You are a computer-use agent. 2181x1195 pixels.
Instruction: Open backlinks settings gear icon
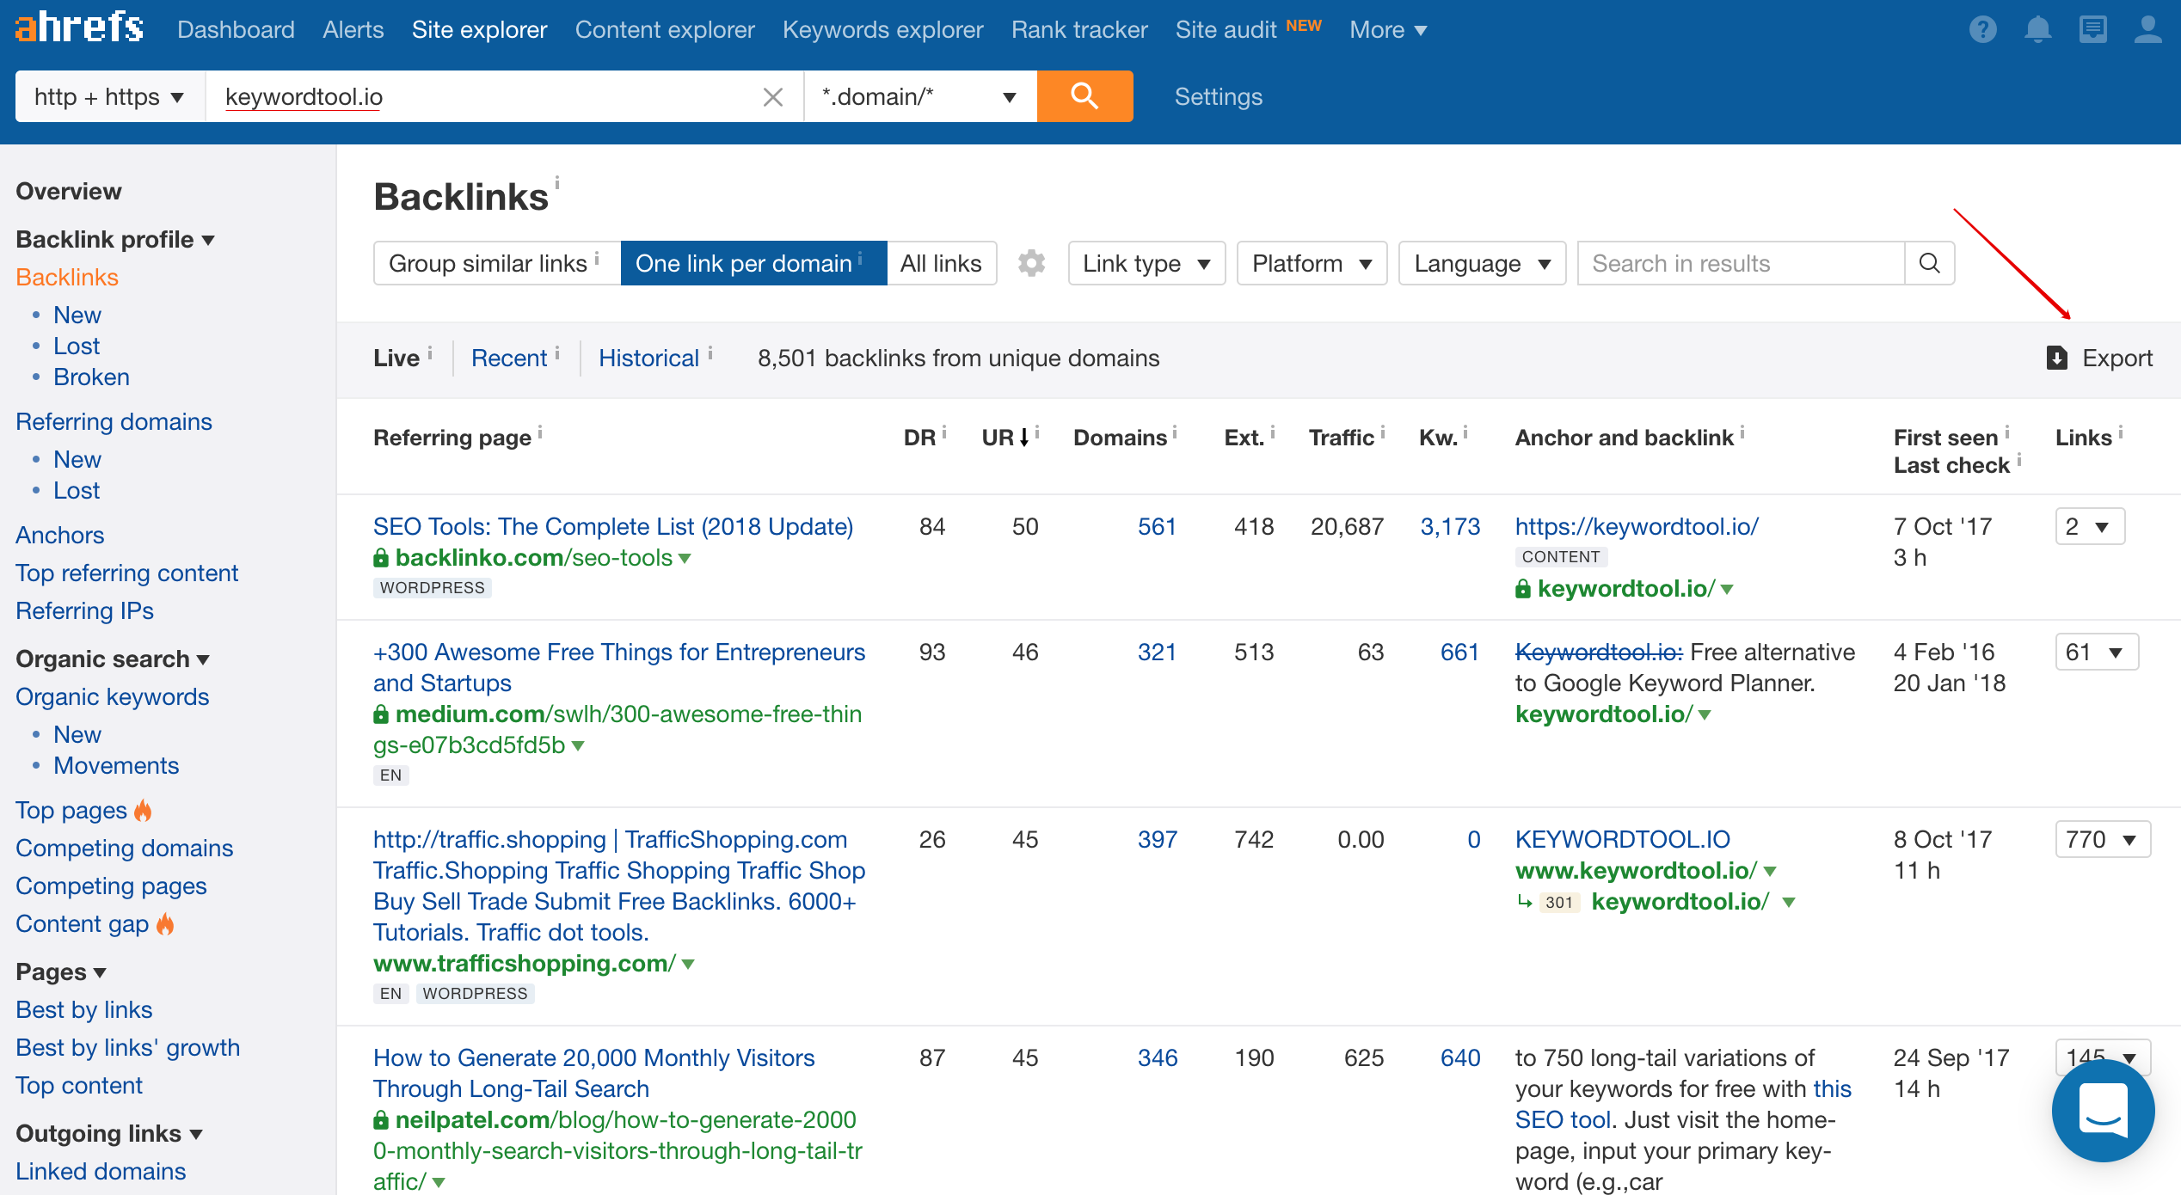pos(1031,263)
